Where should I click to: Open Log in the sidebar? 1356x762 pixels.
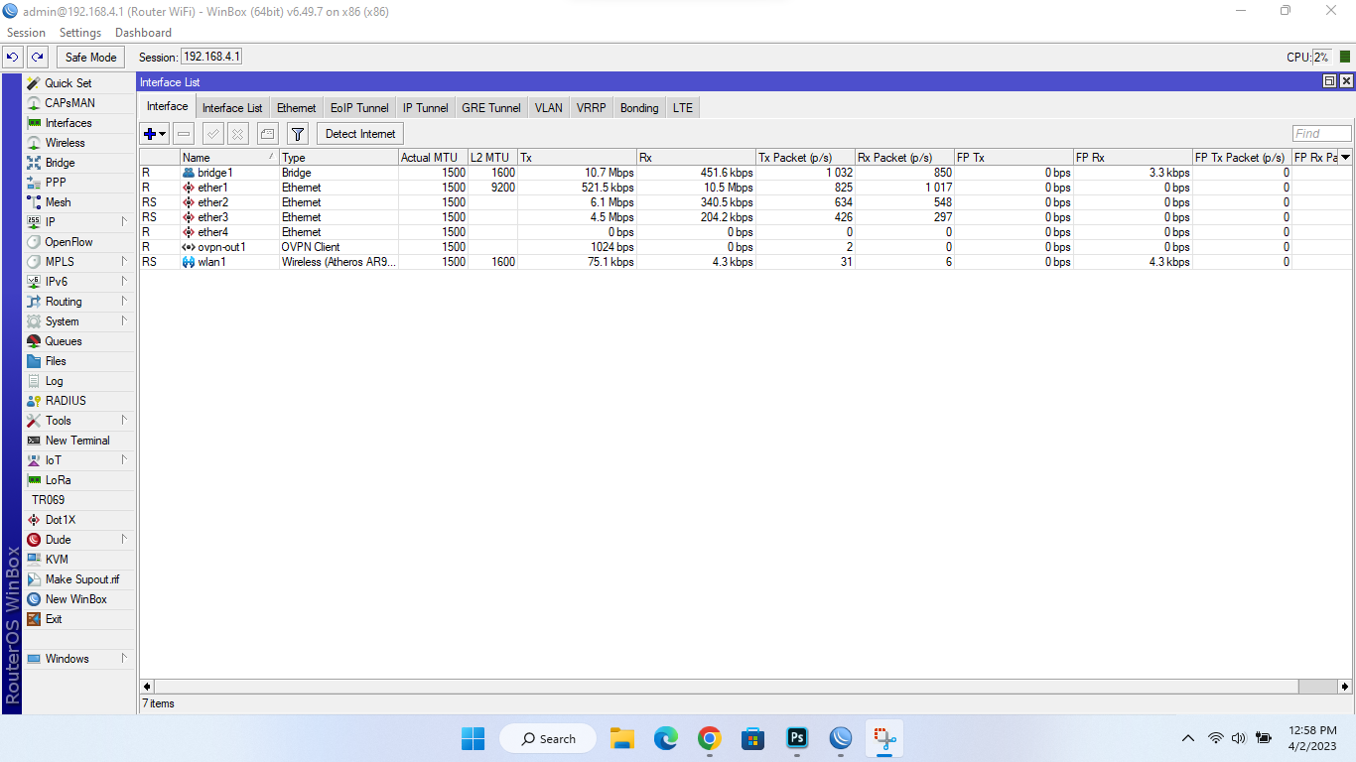tap(79, 381)
